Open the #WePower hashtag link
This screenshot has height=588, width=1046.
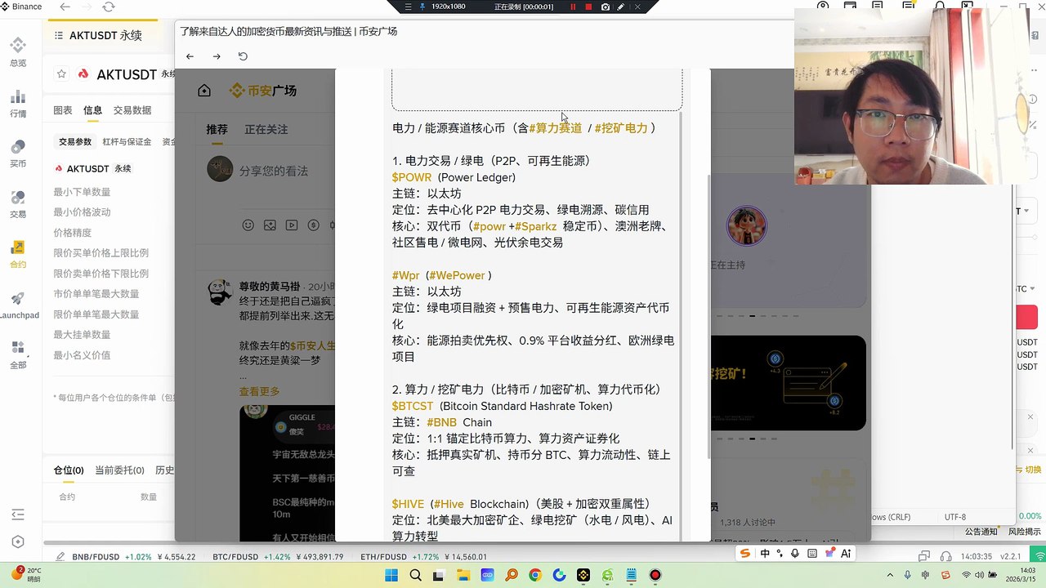coord(457,275)
